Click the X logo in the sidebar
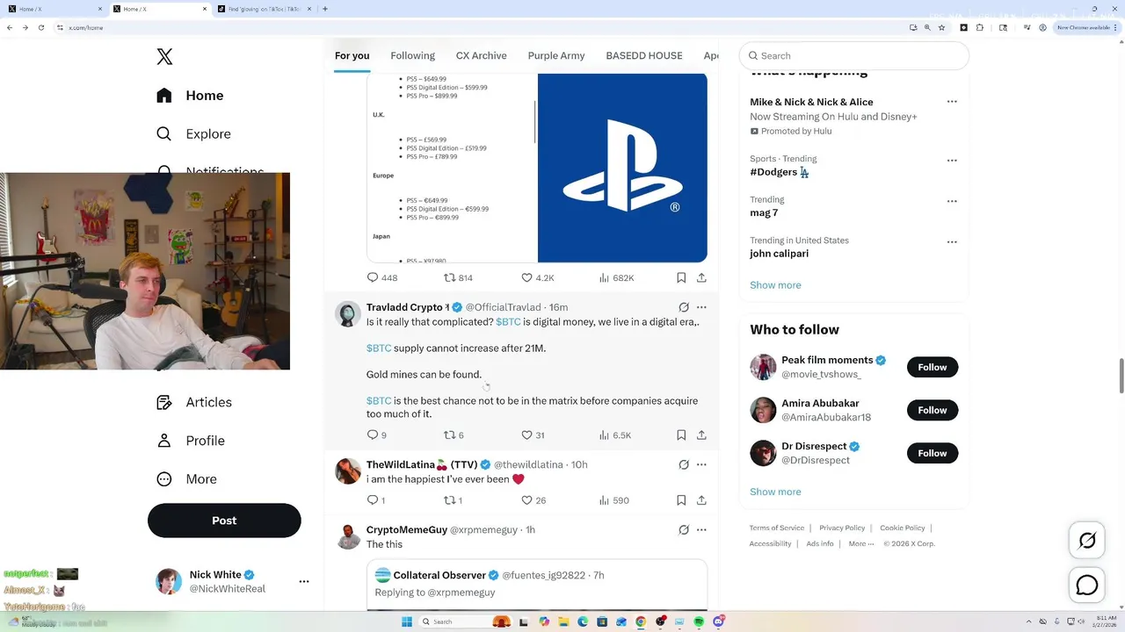 pos(164,57)
